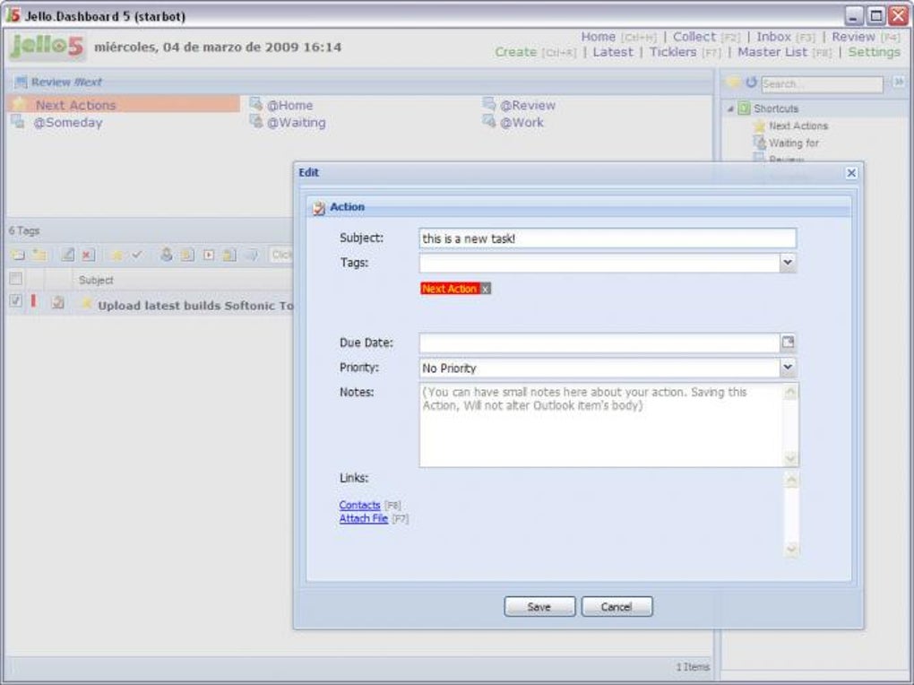Click the tag icon beside @Waiting

[255, 121]
